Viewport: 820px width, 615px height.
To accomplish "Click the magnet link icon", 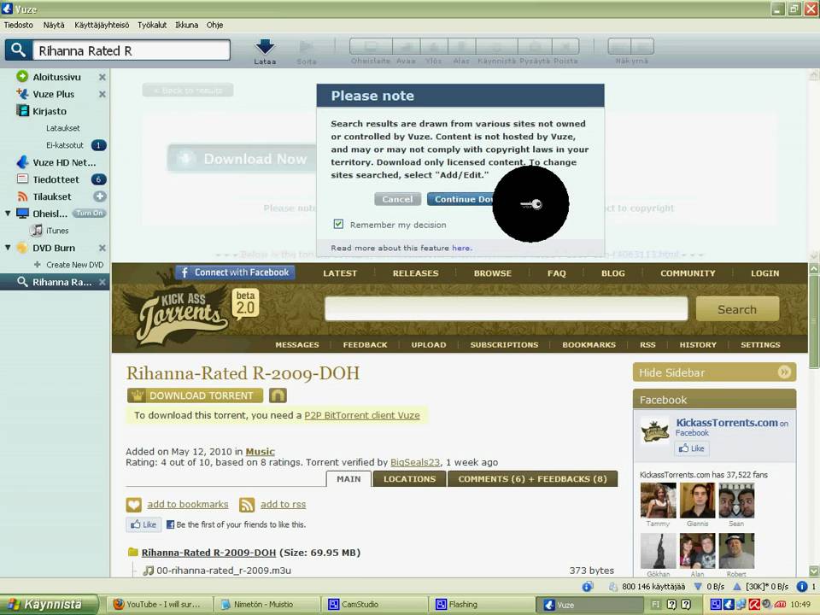I will click(278, 395).
